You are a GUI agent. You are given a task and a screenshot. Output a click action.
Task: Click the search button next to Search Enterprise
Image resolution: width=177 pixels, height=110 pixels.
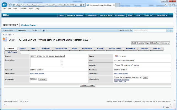(x=168, y=31)
